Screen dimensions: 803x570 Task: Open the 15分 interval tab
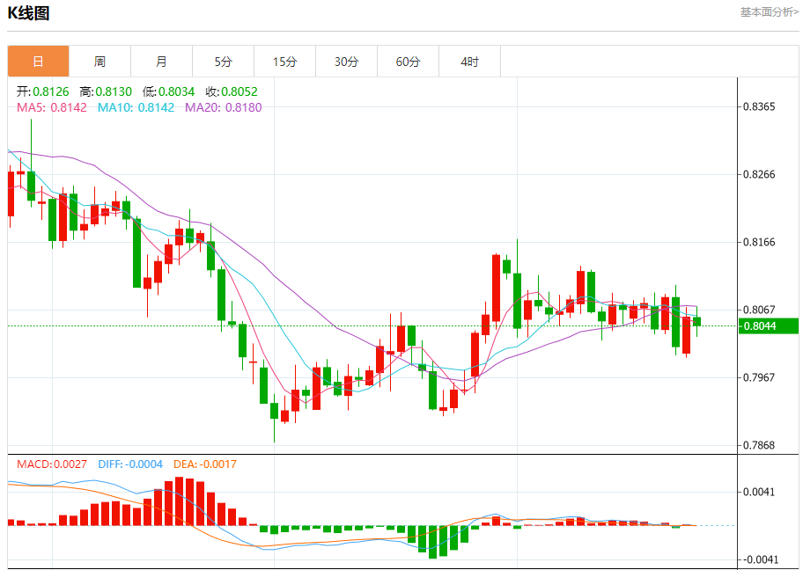pos(284,62)
